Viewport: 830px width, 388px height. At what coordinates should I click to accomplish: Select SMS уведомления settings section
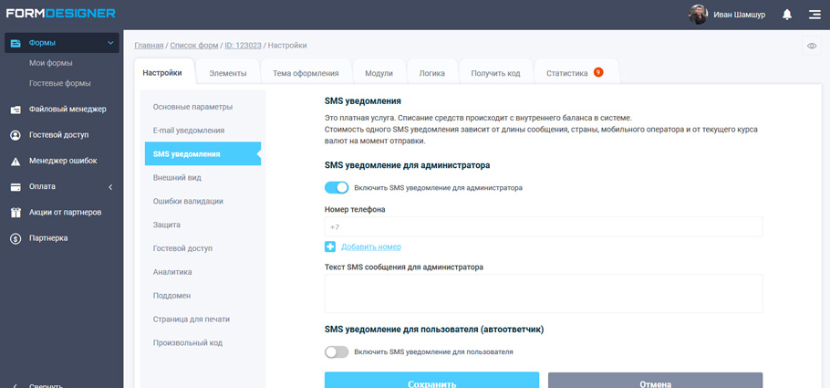pyautogui.click(x=202, y=154)
